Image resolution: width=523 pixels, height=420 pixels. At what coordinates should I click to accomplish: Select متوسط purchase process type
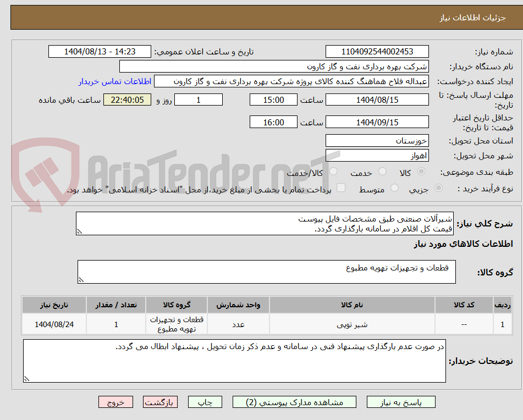click(394, 188)
